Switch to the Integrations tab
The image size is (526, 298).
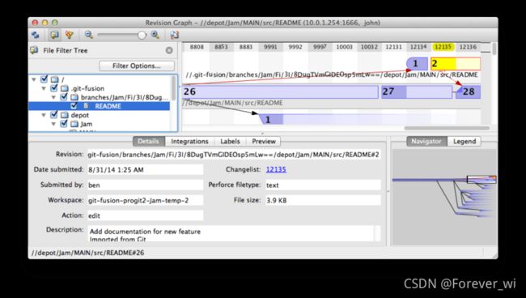pyautogui.click(x=189, y=141)
